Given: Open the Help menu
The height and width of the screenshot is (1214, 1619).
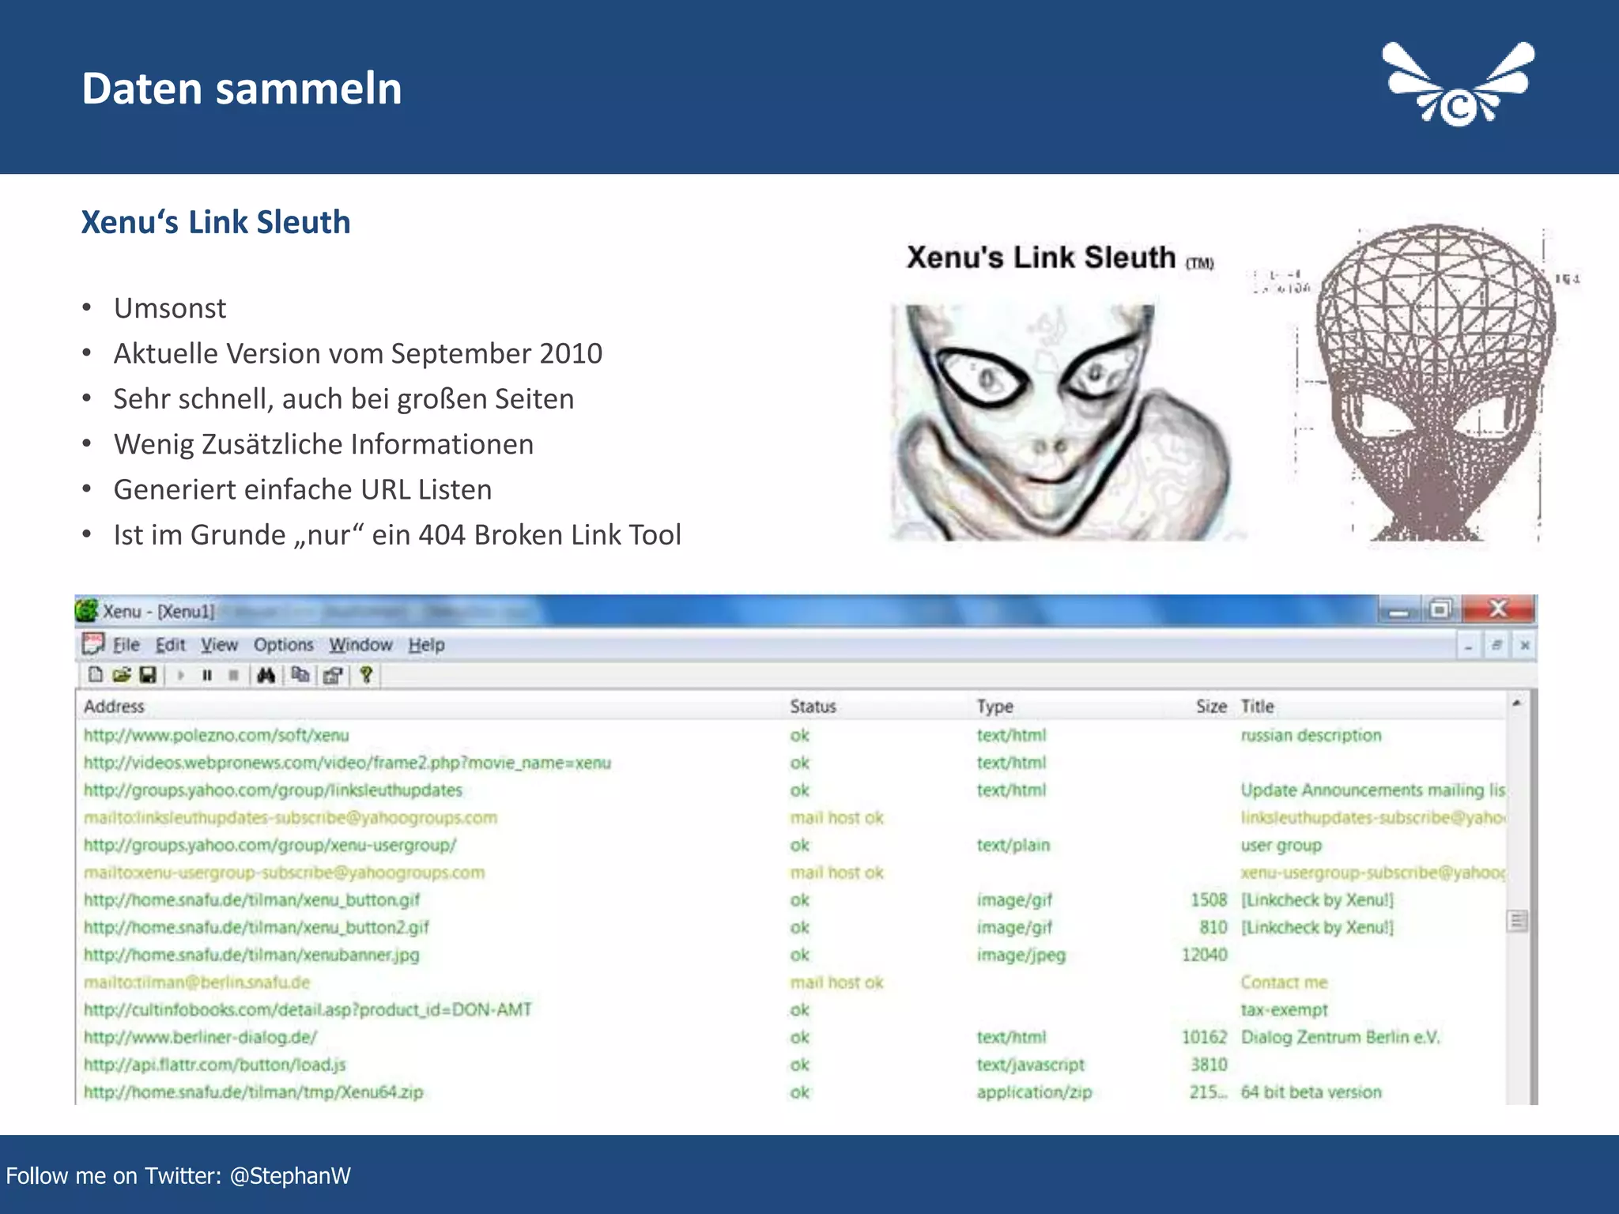Looking at the screenshot, I should 426,645.
